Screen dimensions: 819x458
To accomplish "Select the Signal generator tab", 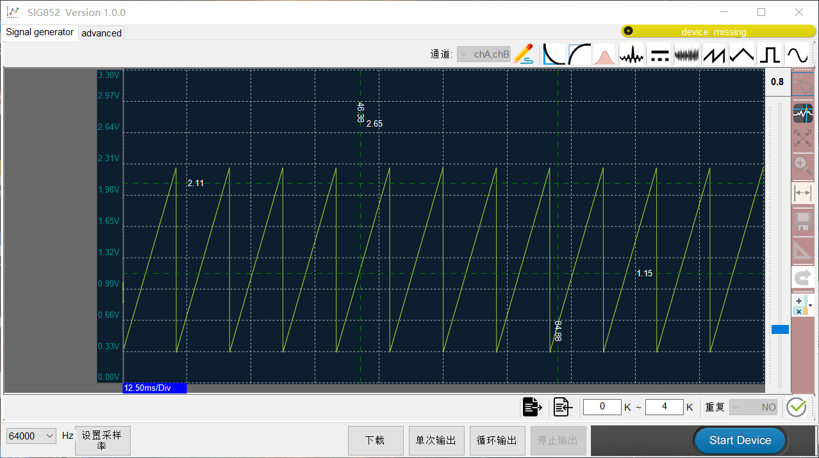I will (x=40, y=32).
